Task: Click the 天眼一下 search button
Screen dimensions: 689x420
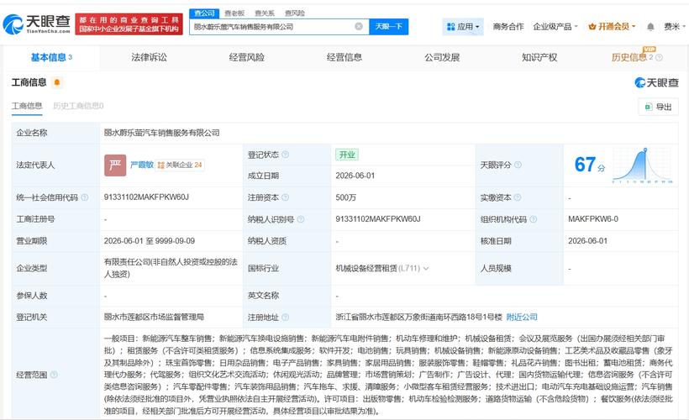Action: (x=388, y=26)
